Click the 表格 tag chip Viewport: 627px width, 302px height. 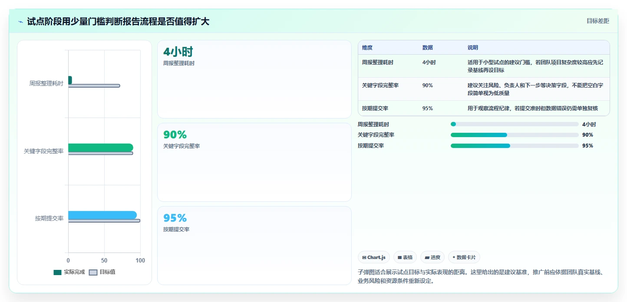click(405, 257)
